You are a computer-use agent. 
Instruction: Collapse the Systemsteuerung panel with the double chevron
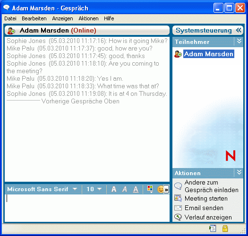pyautogui.click(x=239, y=30)
